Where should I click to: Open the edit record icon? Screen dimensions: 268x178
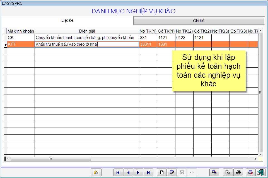172,173
